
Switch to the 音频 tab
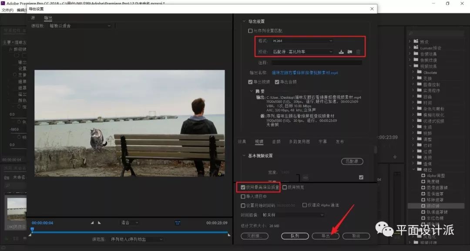coord(276,141)
